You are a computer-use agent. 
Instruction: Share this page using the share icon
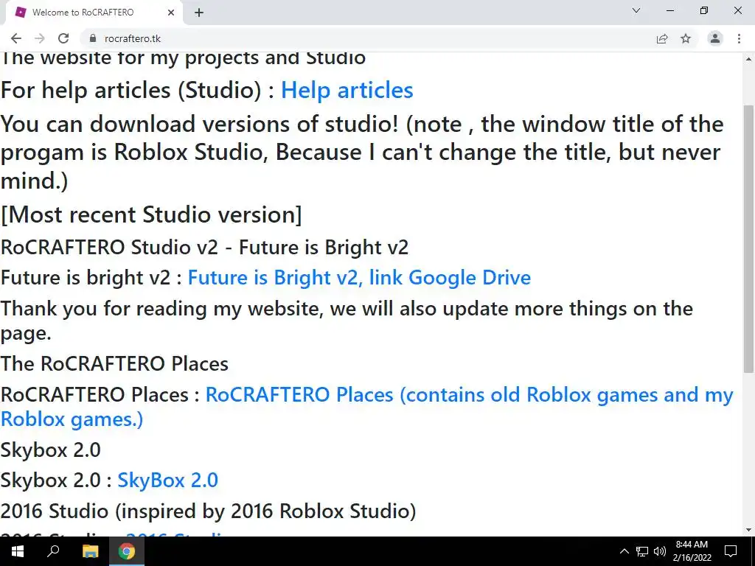click(662, 38)
